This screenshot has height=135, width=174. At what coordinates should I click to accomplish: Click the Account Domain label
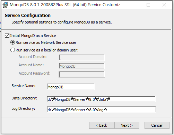33,57
